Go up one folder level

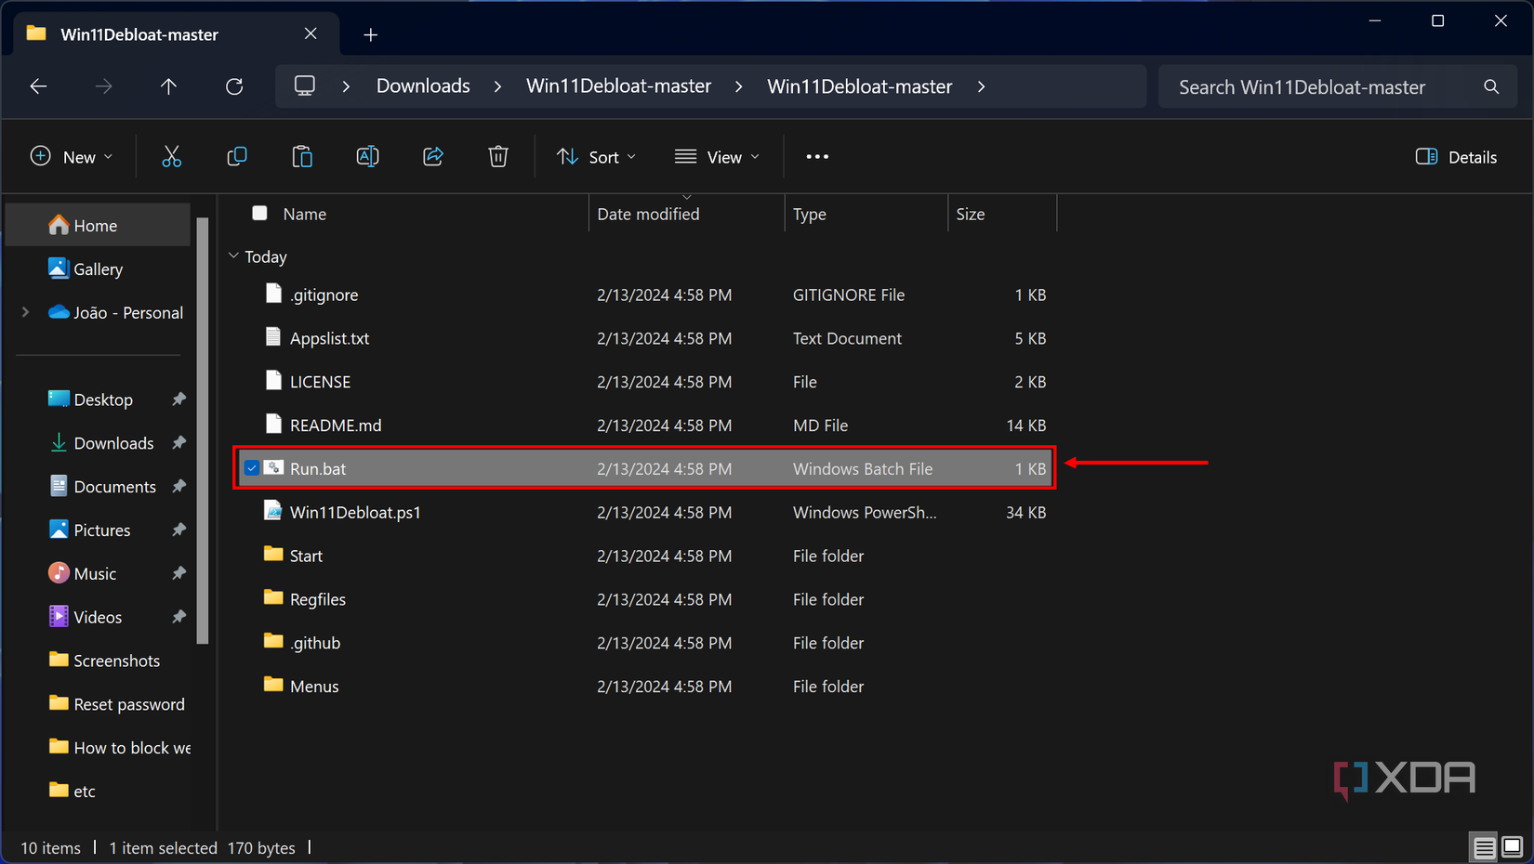(168, 86)
